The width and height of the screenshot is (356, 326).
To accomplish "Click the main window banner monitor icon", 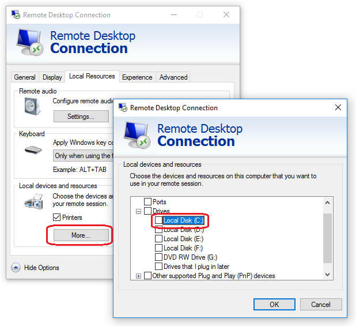I will (x=29, y=42).
